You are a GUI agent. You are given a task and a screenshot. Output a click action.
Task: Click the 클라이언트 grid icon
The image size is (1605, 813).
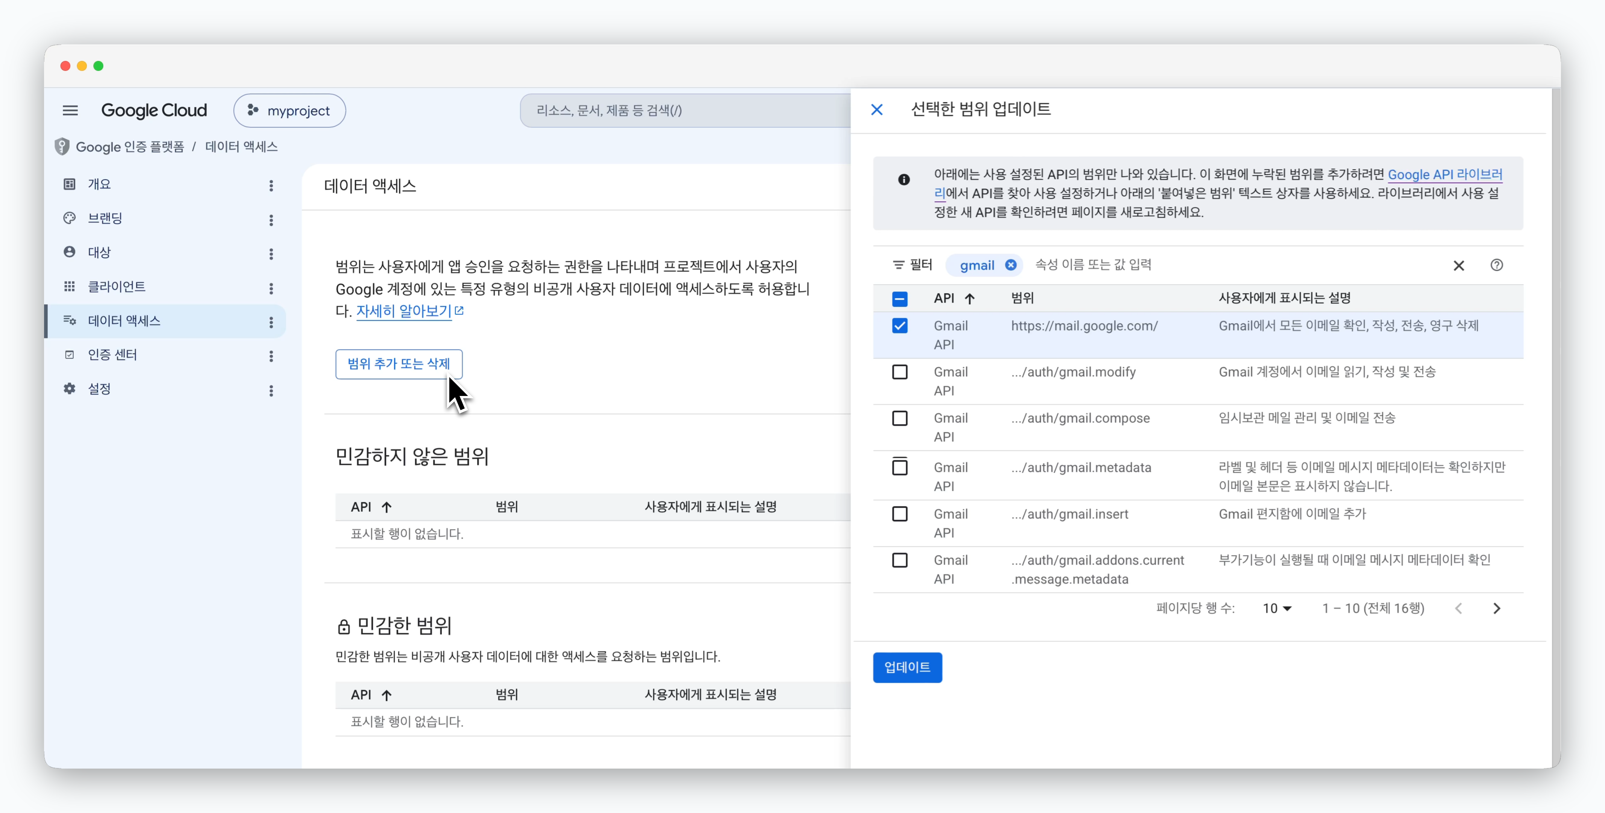[69, 286]
